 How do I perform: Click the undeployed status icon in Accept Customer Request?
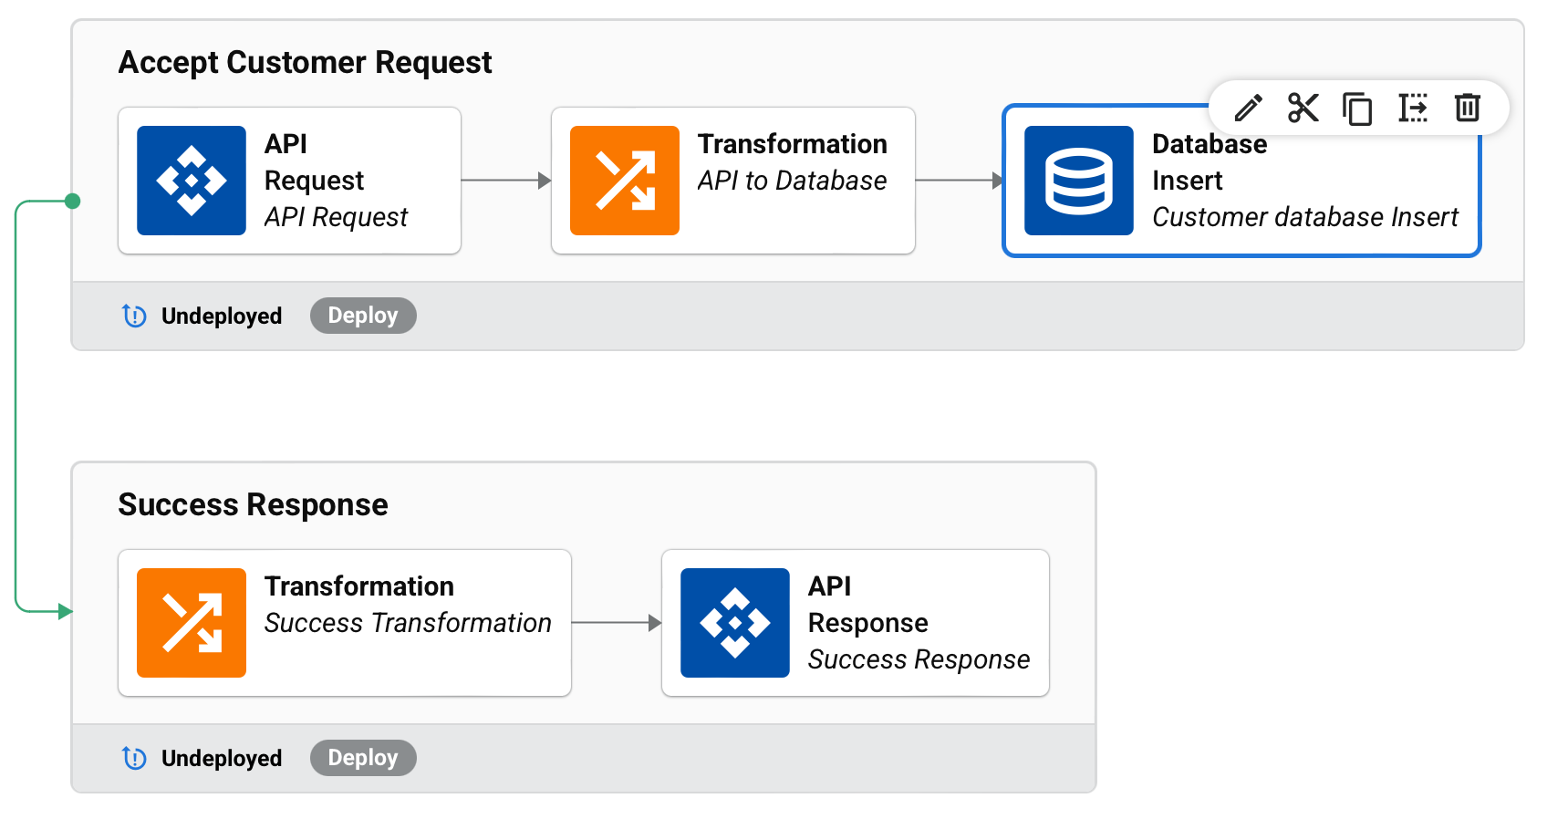coord(134,316)
